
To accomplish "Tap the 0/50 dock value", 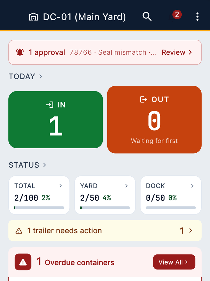I will pos(155,198).
